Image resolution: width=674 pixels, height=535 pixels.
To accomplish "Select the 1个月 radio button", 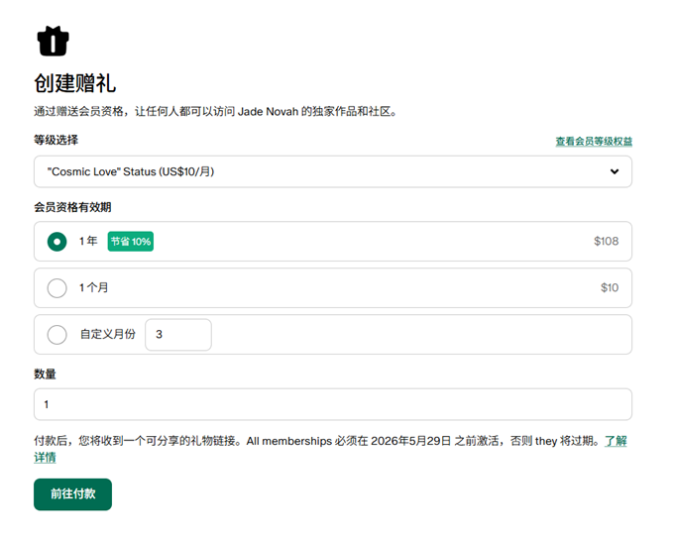I will pyautogui.click(x=57, y=288).
